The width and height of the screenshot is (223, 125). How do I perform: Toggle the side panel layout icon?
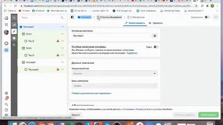point(72,17)
